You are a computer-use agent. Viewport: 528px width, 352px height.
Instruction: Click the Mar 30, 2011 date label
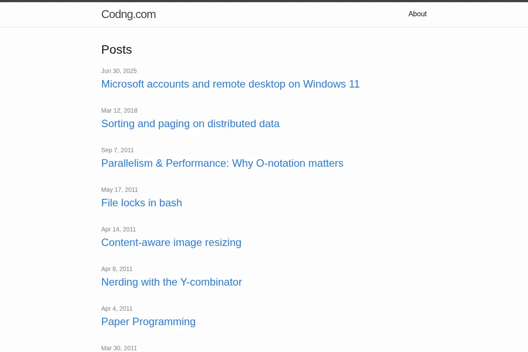tap(119, 348)
